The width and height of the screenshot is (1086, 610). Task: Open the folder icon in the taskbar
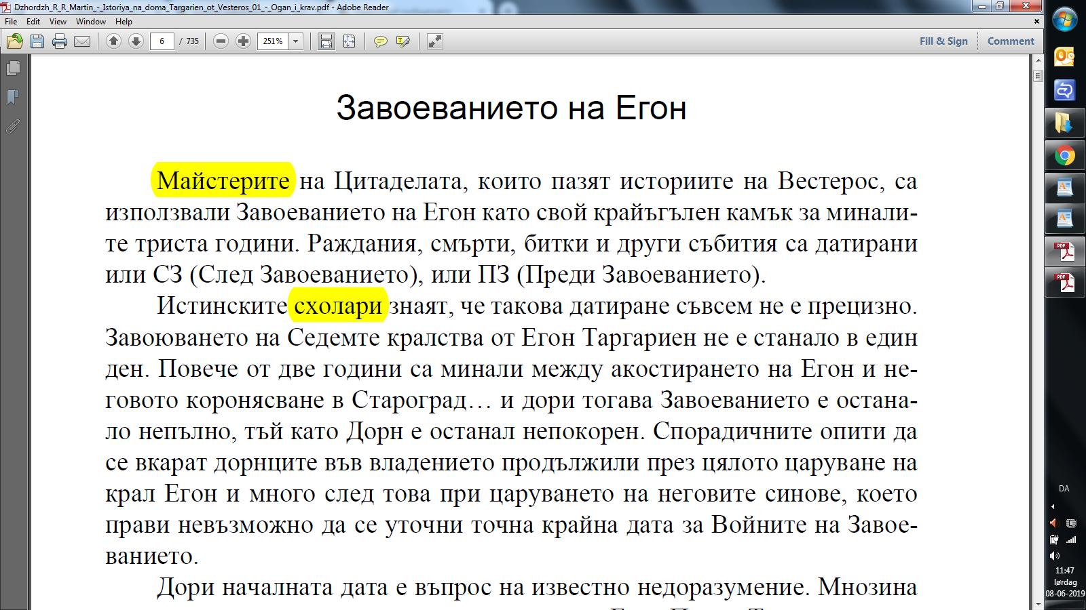click(1064, 123)
